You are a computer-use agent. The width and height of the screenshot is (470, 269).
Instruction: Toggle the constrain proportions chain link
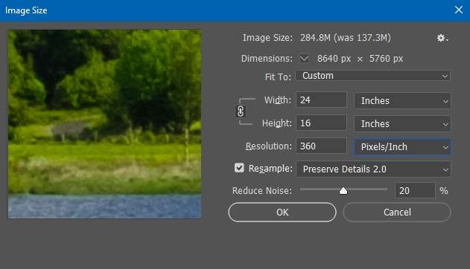pyautogui.click(x=241, y=111)
